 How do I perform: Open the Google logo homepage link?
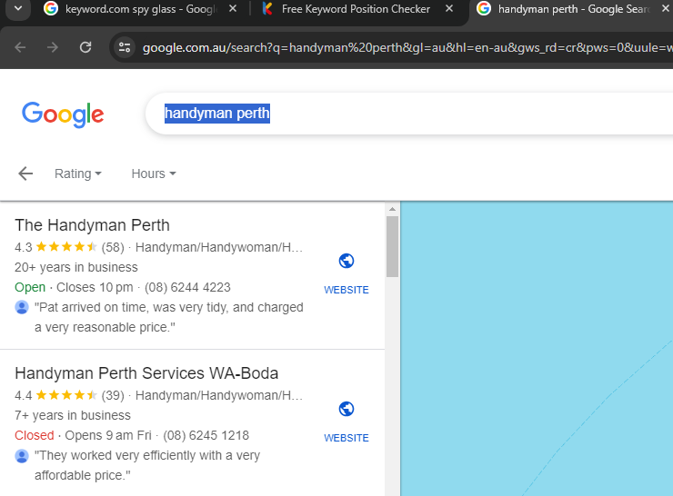63,114
